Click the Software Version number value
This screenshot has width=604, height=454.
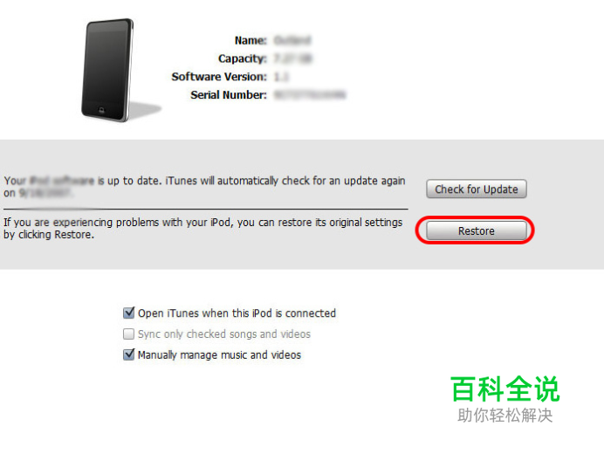tap(281, 77)
